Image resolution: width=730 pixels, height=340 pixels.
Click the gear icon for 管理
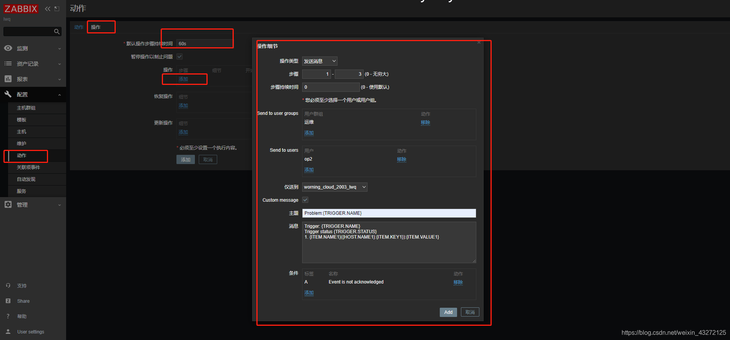click(x=8, y=204)
